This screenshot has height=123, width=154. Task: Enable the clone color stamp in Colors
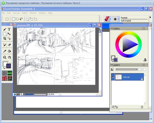coord(145,60)
